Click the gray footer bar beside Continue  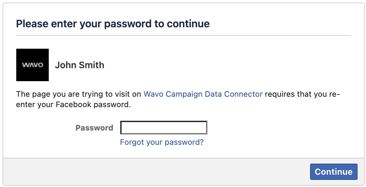(156, 172)
